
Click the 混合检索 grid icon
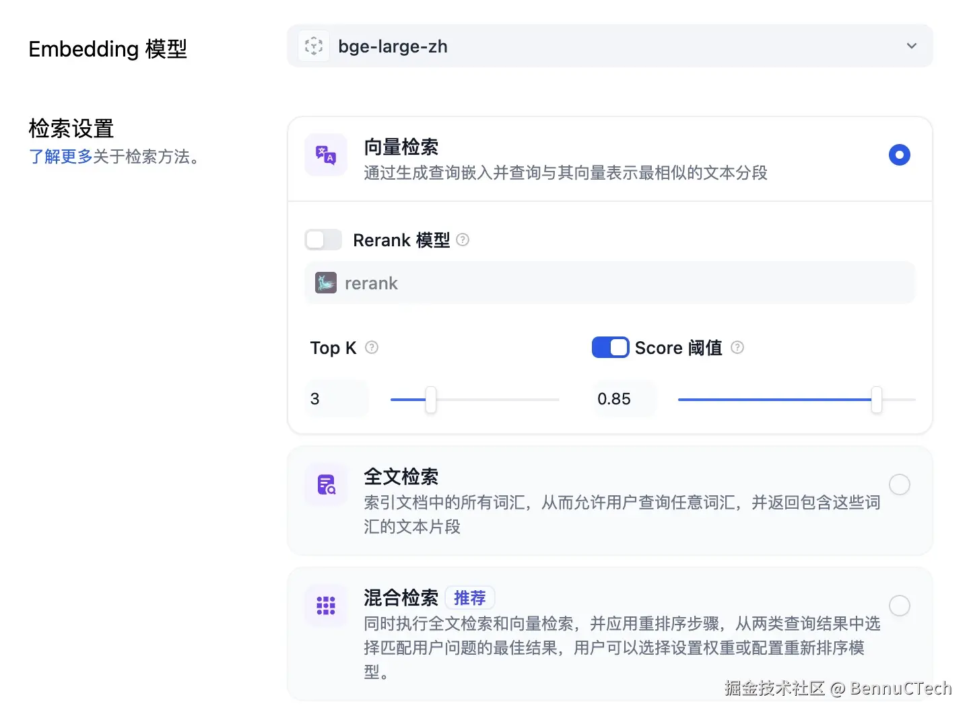[325, 606]
